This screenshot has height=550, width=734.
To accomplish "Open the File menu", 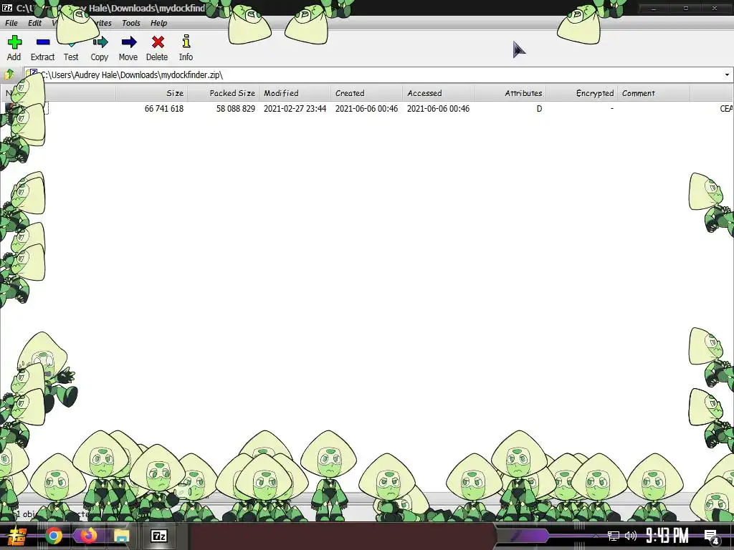I will [11, 23].
